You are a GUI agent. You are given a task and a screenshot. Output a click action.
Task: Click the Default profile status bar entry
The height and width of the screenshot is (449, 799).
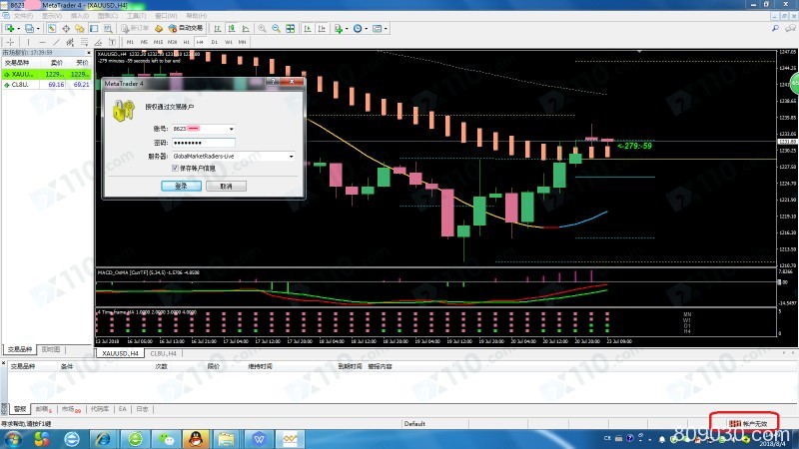(x=414, y=423)
